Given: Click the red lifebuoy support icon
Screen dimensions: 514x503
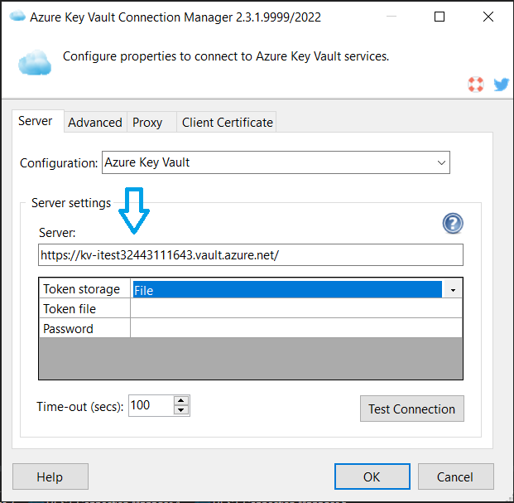Looking at the screenshot, I should coord(475,84).
